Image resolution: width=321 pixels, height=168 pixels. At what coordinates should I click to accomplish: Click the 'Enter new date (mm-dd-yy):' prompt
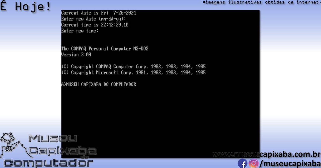94,19
